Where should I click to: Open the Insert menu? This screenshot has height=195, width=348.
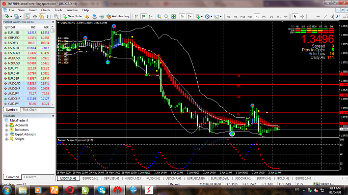point(33,10)
